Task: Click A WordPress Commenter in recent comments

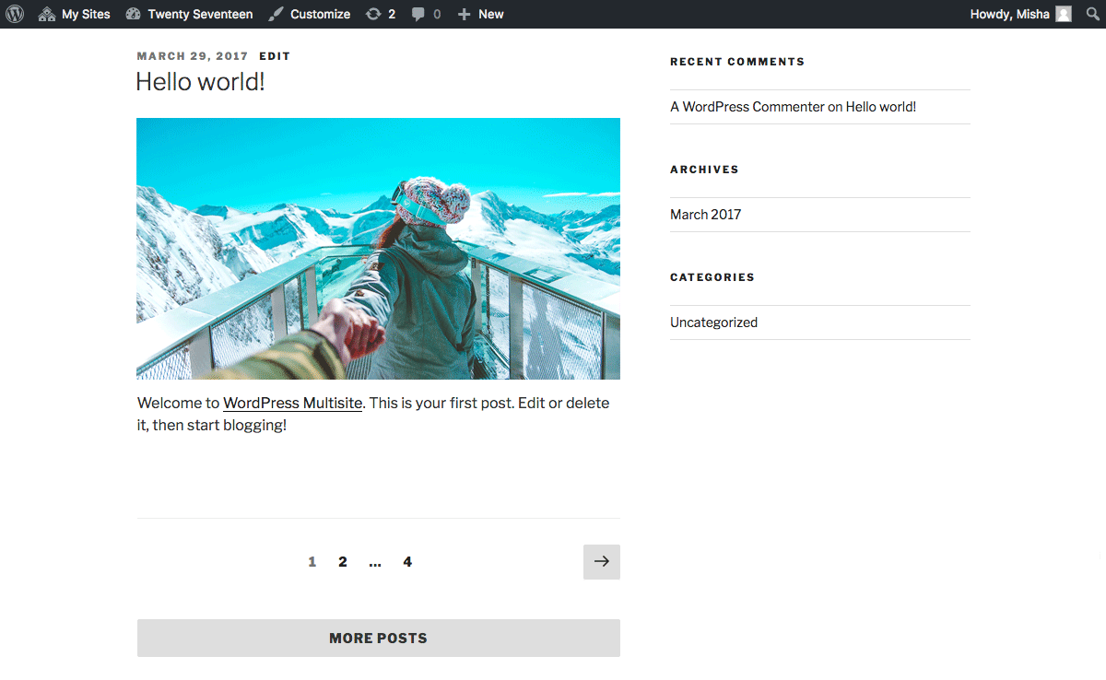Action: (x=747, y=106)
